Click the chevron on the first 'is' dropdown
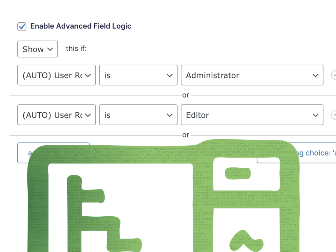Screen dimensions: 336x252 170,75
